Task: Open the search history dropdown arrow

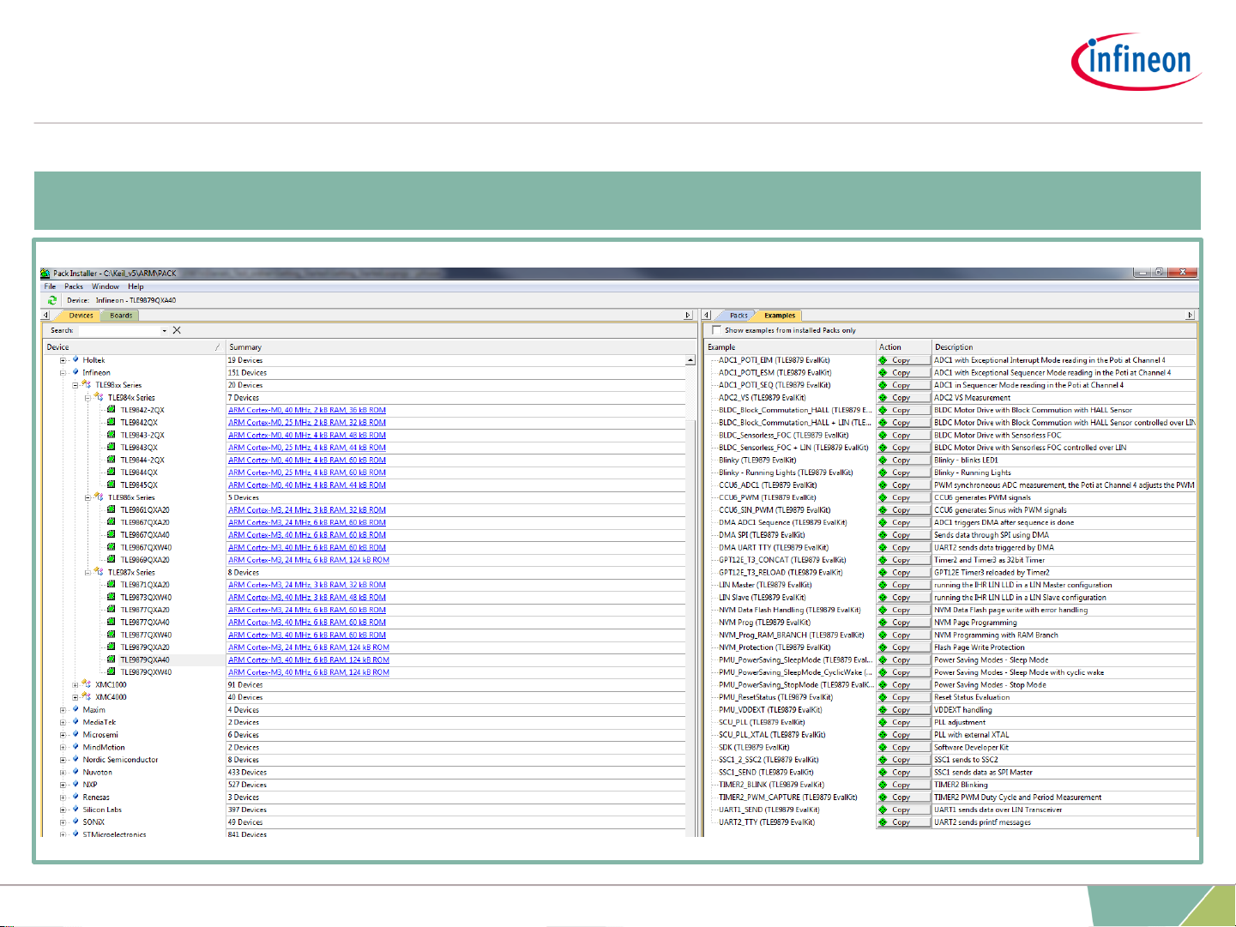Action: (164, 330)
